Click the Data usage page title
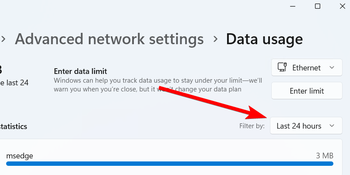Viewport: 350px width, 175px height. click(x=264, y=39)
